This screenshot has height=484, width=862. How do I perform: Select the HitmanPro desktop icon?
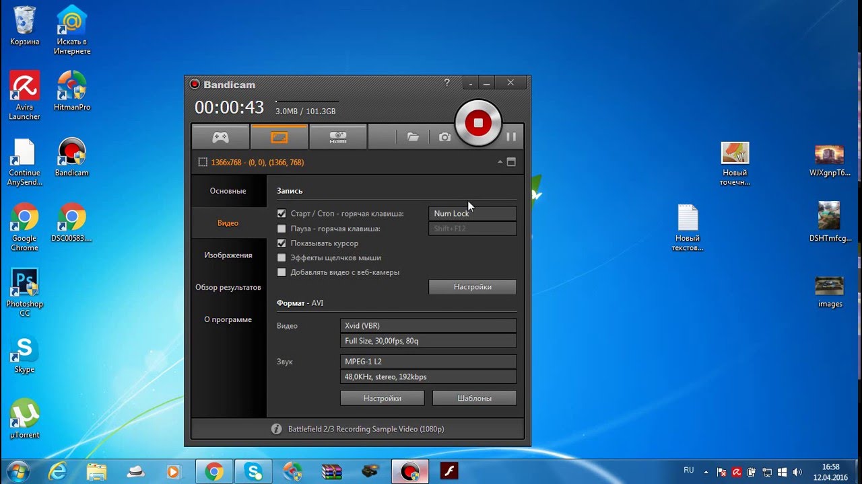tap(72, 91)
